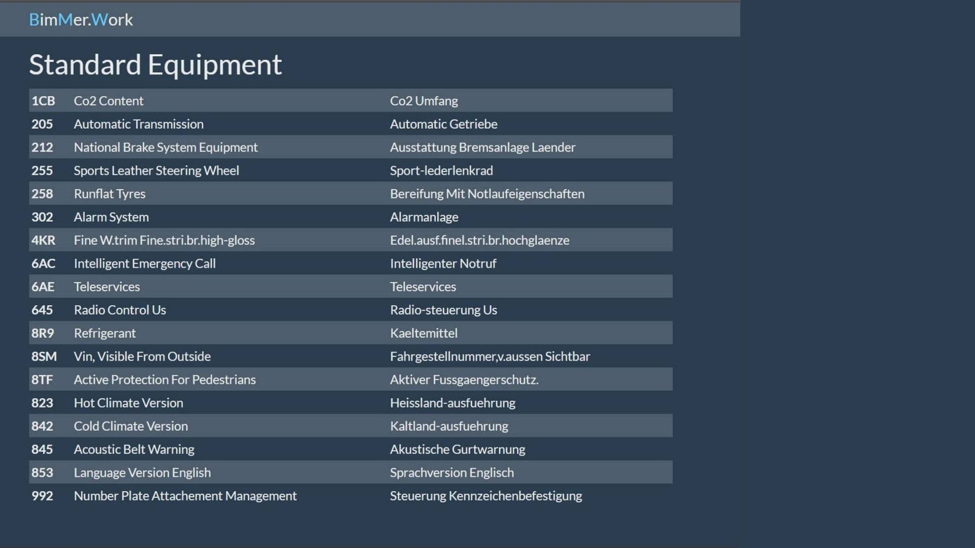Click the BimMer.Work site logo
The width and height of the screenshot is (975, 548).
point(81,20)
